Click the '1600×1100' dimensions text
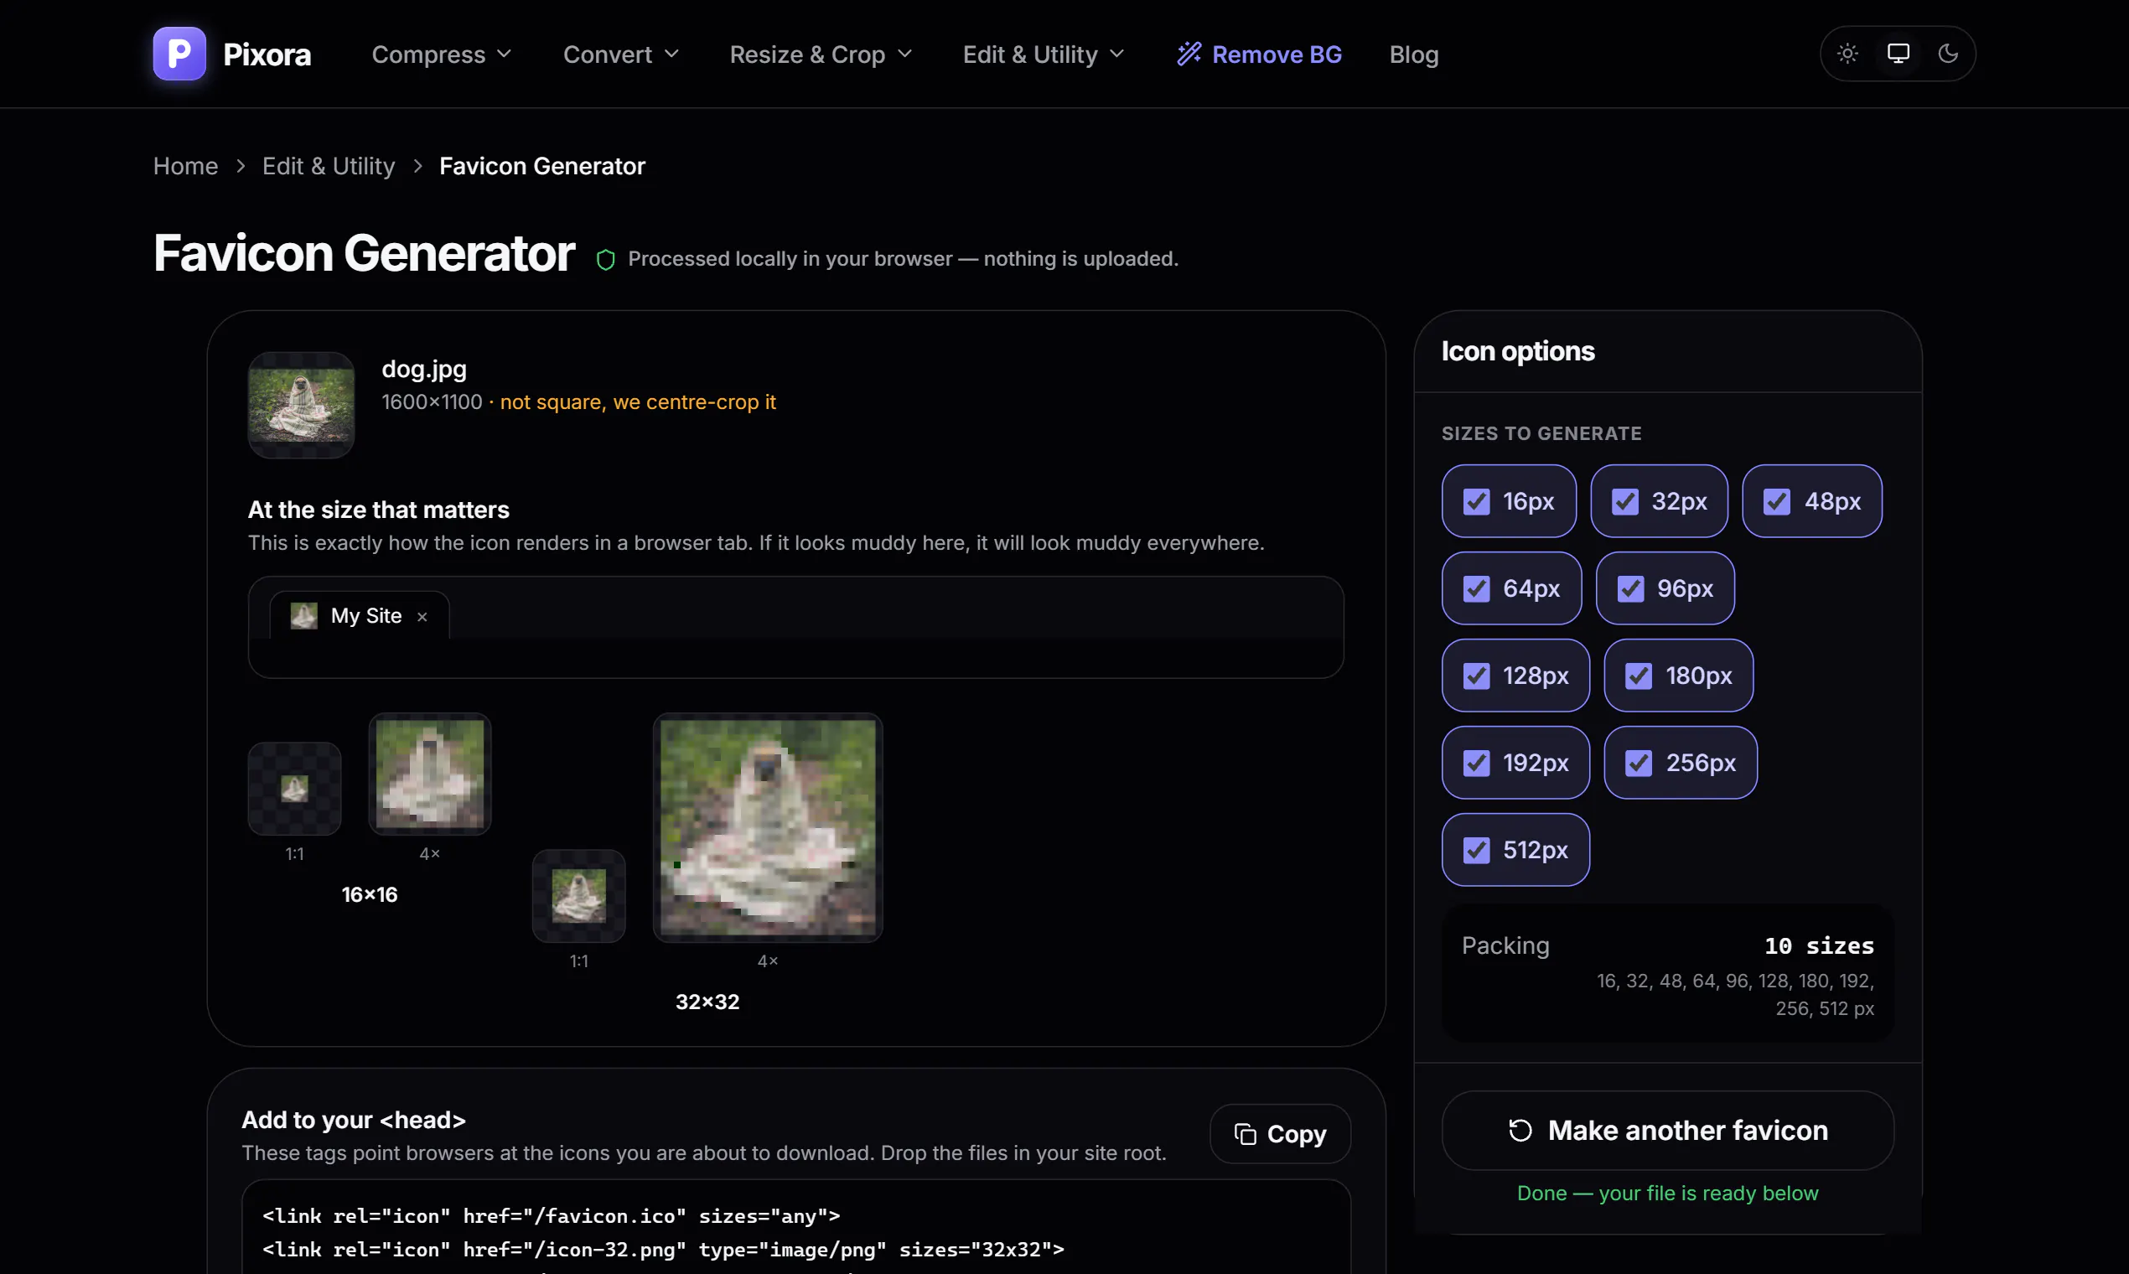Viewport: 2129px width, 1274px height. coord(432,401)
